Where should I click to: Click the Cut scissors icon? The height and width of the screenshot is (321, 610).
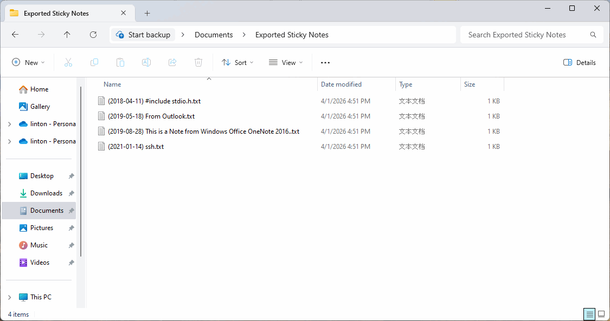(68, 63)
